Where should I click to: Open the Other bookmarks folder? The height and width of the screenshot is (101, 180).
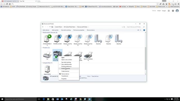click(x=174, y=6)
